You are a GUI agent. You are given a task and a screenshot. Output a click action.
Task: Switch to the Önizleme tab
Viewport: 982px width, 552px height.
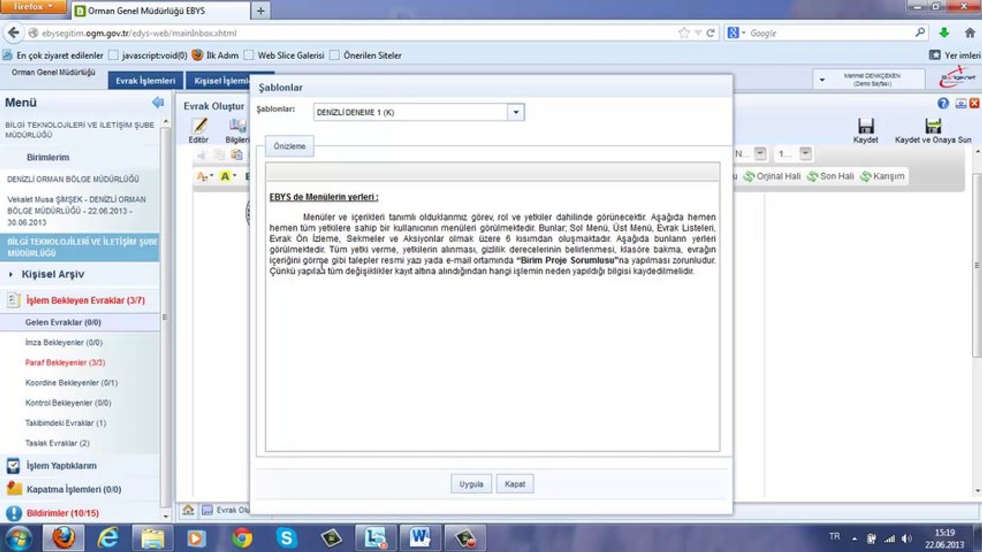click(x=289, y=146)
